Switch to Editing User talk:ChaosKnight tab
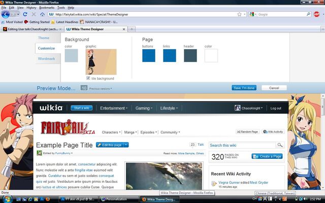The height and width of the screenshot is (203, 325). point(32,29)
